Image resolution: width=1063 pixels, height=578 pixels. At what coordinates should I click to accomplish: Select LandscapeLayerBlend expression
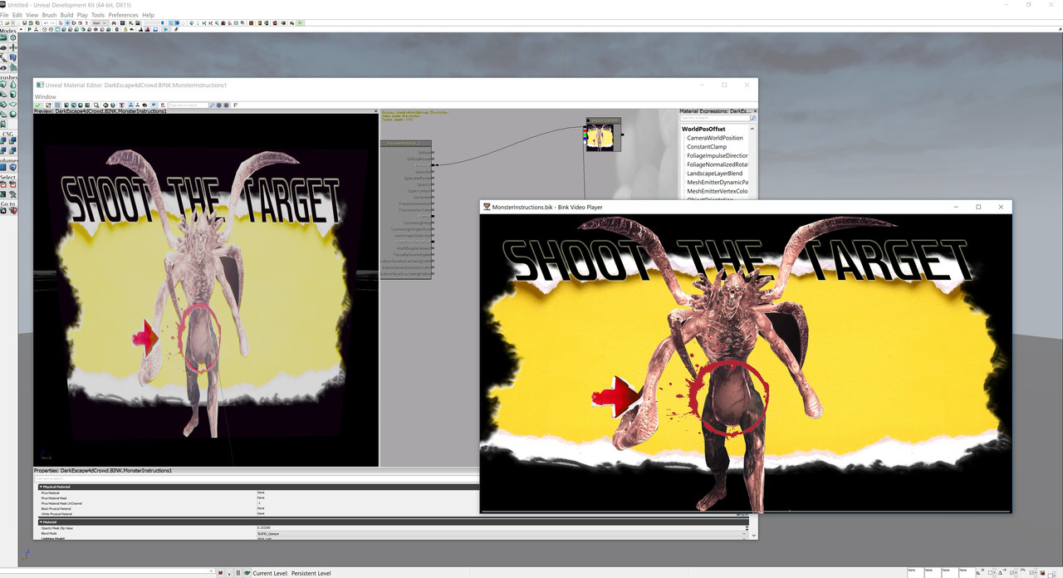point(715,174)
